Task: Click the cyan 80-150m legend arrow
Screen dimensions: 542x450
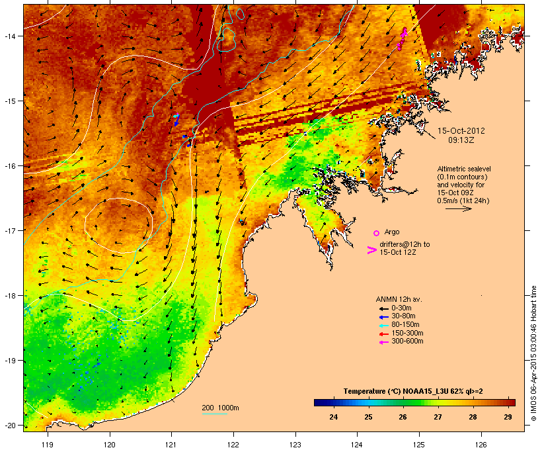Action: tap(383, 326)
